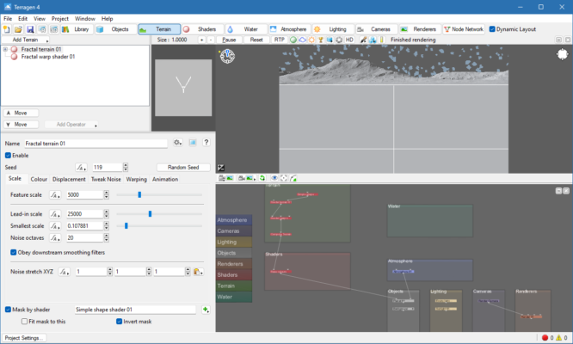Check the Fit mask to this box
573x344 pixels.
point(24,322)
